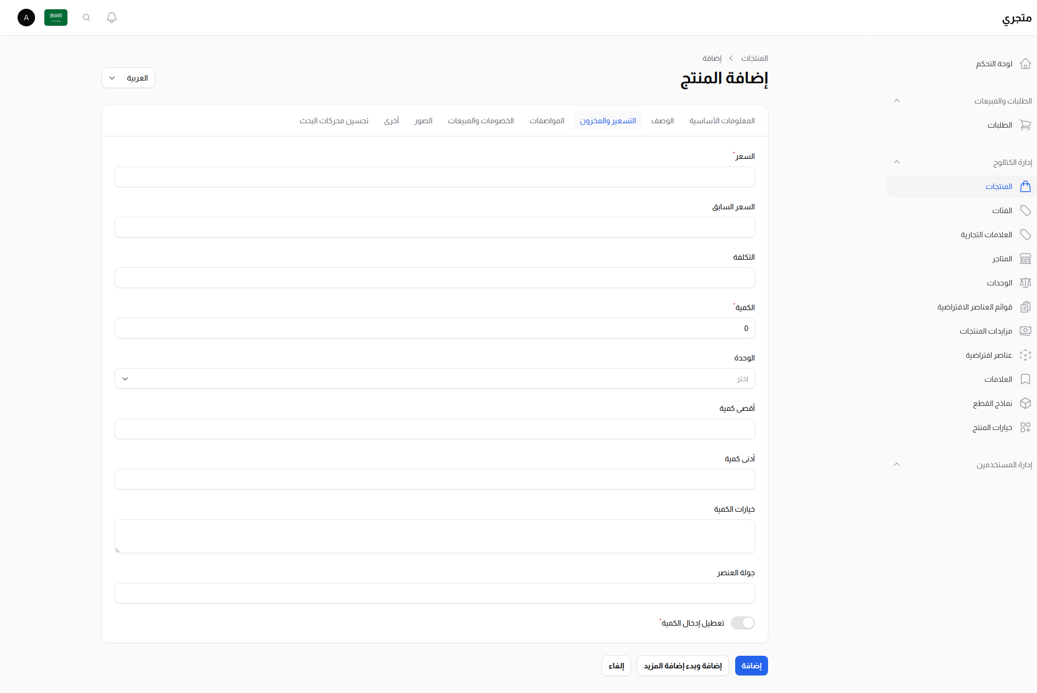Click the الوحدات (units) scale icon
This screenshot has height=693, width=1037.
(1025, 283)
